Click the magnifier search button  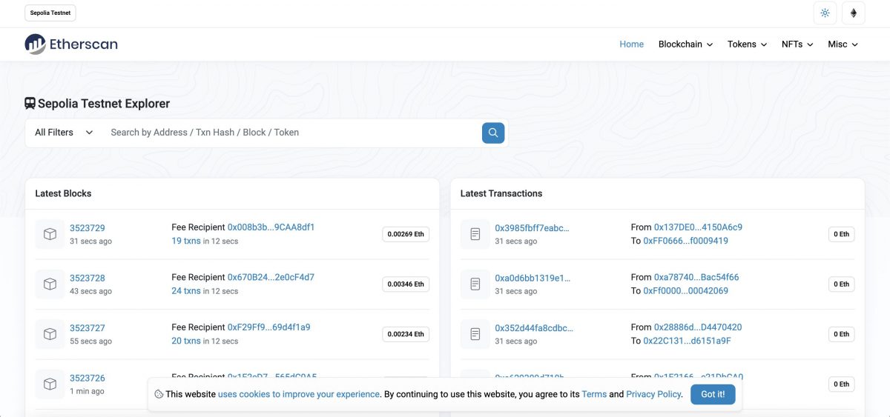[493, 133]
